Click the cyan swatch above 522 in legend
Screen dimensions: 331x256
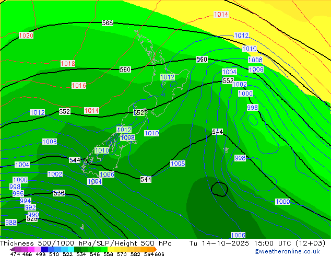[71, 249]
